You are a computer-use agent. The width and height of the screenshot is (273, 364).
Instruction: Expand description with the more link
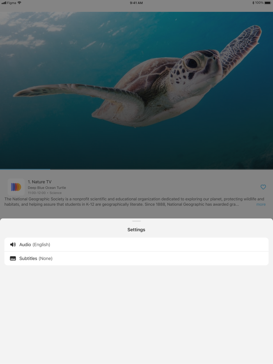click(261, 204)
